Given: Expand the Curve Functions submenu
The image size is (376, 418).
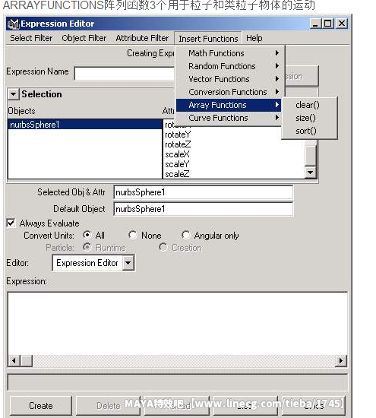Looking at the screenshot, I should point(229,118).
